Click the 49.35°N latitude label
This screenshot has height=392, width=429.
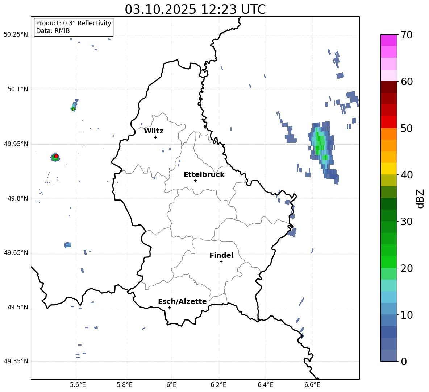tap(16, 361)
